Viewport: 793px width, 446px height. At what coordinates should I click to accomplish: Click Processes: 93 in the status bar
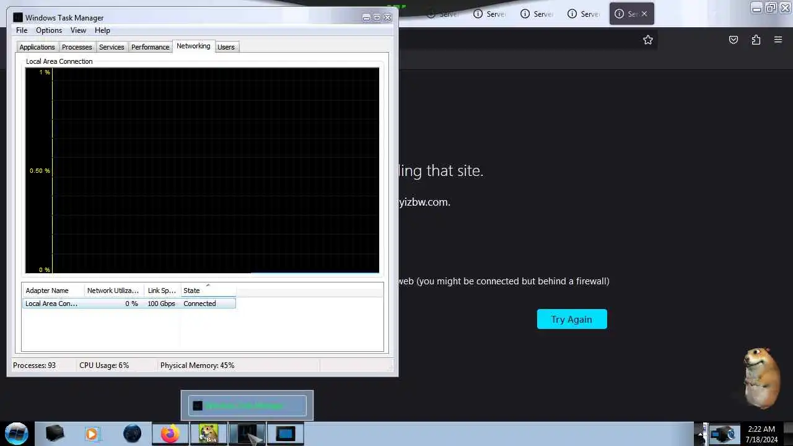coord(34,365)
